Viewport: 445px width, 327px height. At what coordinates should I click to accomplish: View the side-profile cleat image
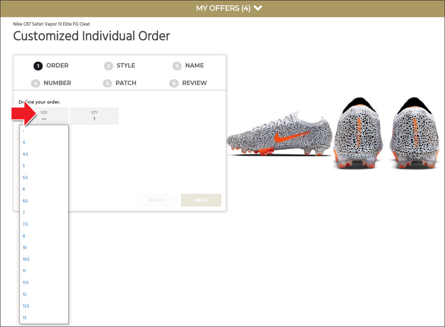point(279,134)
